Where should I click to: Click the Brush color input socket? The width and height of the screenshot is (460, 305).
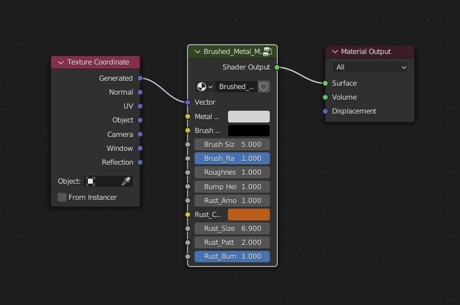[188, 131]
